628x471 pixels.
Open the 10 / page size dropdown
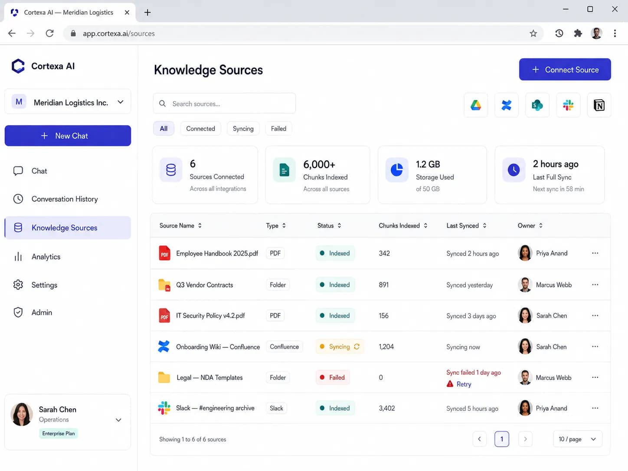(578, 439)
